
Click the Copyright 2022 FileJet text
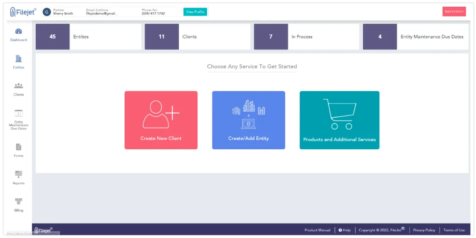click(382, 230)
